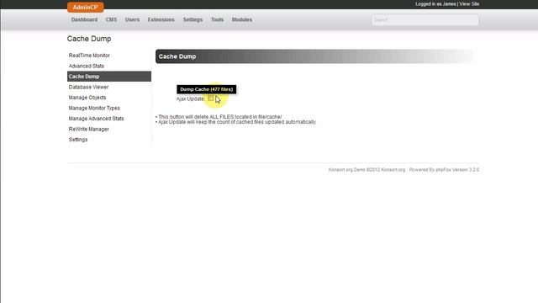Open the Users menu
Image resolution: width=538 pixels, height=303 pixels.
(x=132, y=19)
